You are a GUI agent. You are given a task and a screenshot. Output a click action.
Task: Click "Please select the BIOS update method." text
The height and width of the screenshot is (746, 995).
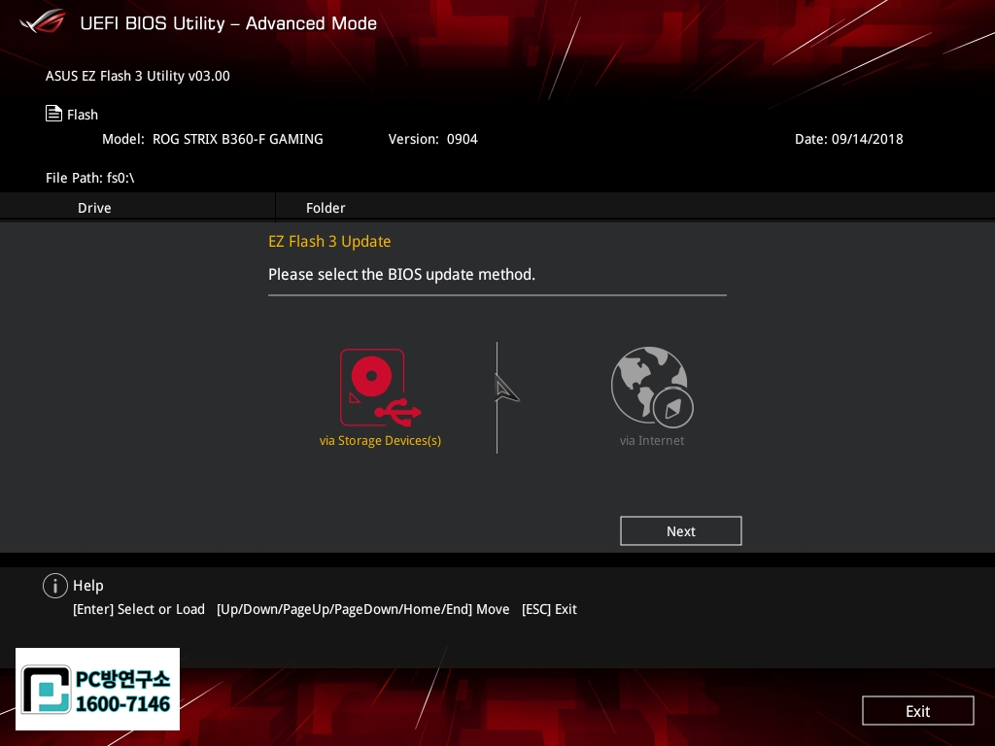click(x=401, y=275)
